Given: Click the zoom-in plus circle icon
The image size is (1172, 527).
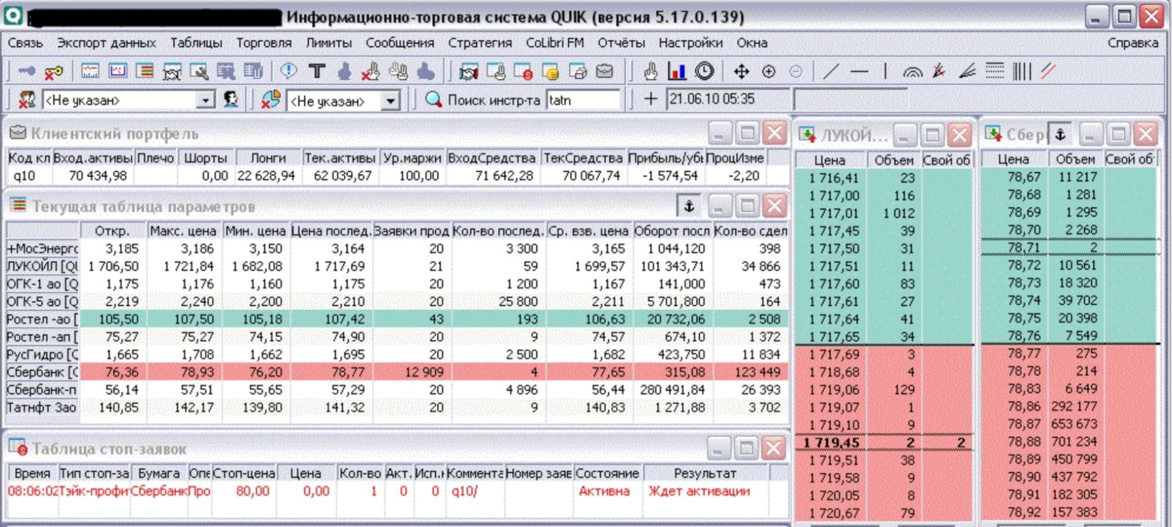Looking at the screenshot, I should point(769,71).
